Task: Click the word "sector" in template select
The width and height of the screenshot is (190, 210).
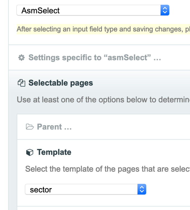Action: (x=41, y=190)
